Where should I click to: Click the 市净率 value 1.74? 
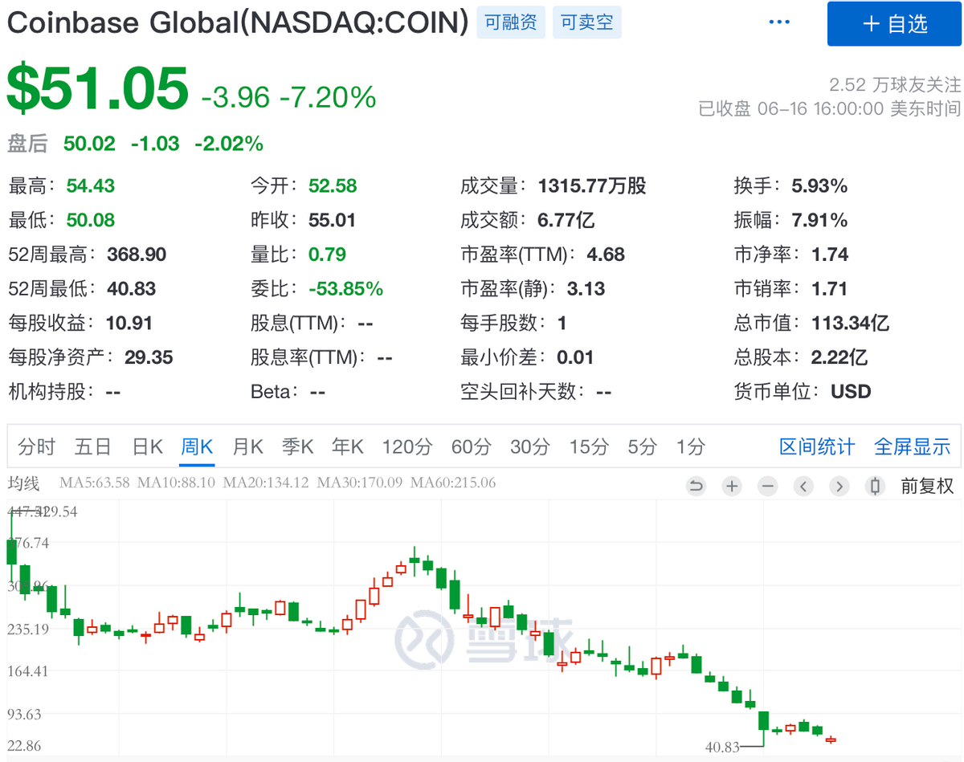[x=830, y=255]
